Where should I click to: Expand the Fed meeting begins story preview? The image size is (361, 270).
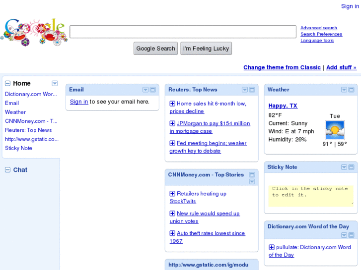point(172,143)
